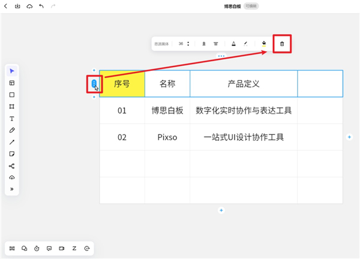Click the undo arrow in top bar

pyautogui.click(x=41, y=6)
